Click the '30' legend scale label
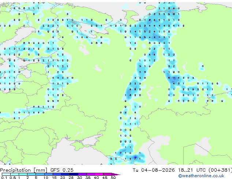The image size is (232, 179). pos(79,178)
